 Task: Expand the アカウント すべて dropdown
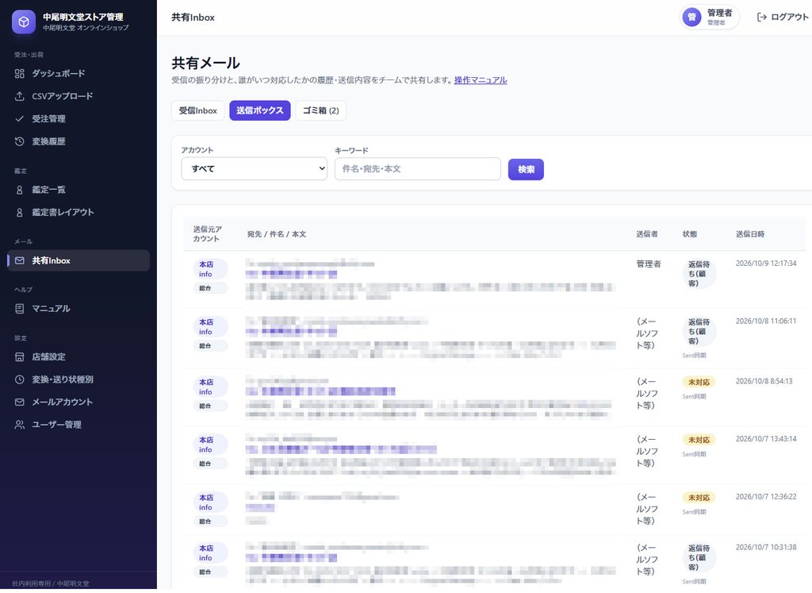pyautogui.click(x=255, y=169)
